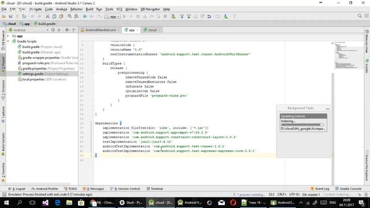The image size is (370, 208).
Task: Click the Revert undo arrow icon
Action: tap(209, 16)
